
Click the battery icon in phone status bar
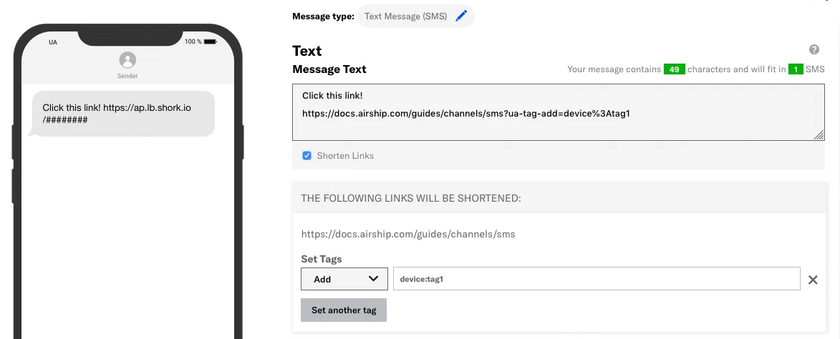click(210, 42)
